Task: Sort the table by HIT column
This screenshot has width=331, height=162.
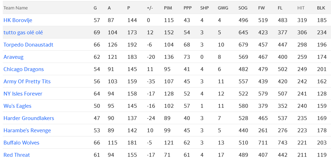Action: click(x=301, y=8)
